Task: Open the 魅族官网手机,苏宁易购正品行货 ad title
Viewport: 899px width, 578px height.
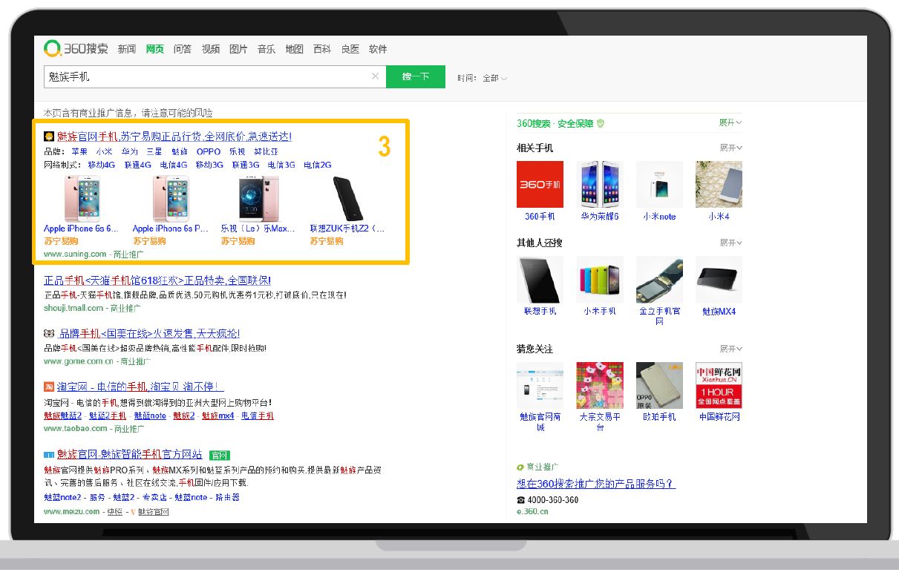Action: tap(174, 137)
